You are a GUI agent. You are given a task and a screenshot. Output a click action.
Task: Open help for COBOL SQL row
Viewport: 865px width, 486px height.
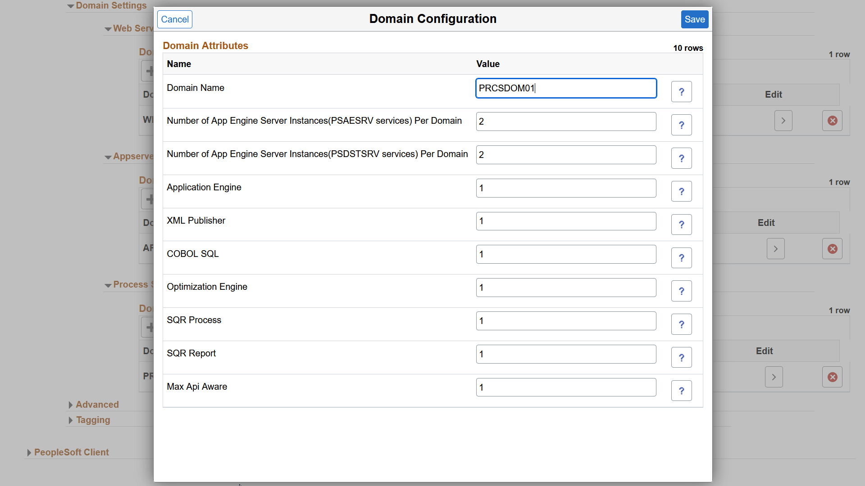tap(681, 258)
